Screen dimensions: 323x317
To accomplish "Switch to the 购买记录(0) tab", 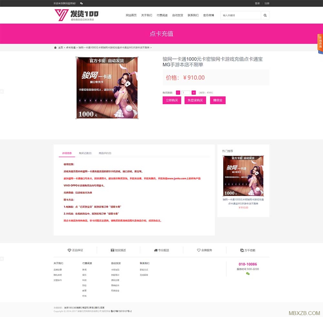I will pyautogui.click(x=85, y=153).
